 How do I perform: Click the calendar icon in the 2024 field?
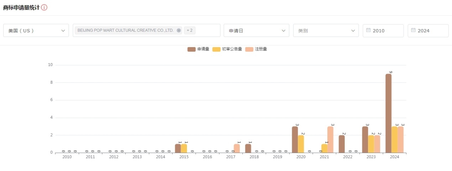(x=413, y=31)
